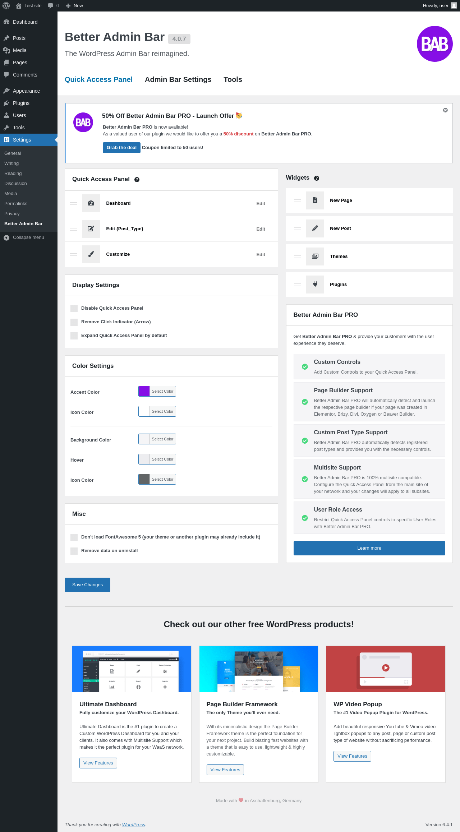Click the Widgets help question icon
The width and height of the screenshot is (460, 832).
317,178
